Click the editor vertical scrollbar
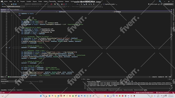The height and width of the screenshot is (98, 175). pos(171,44)
